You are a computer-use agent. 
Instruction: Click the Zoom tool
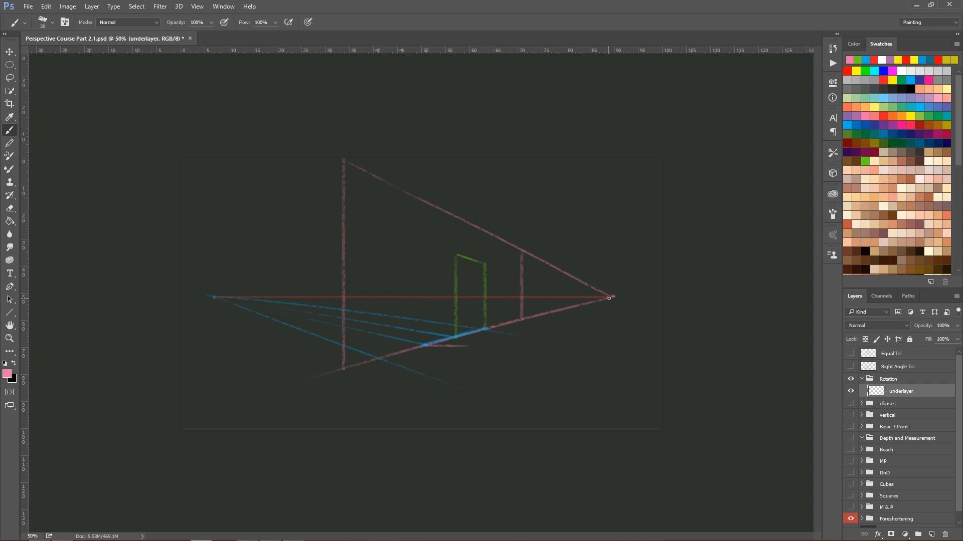tap(9, 338)
